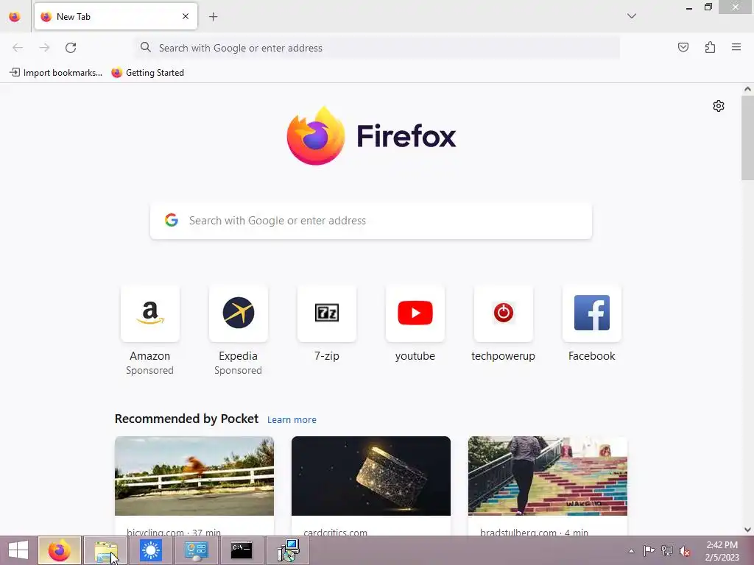The width and height of the screenshot is (754, 565).
Task: Click the page scrollbar down arrow
Action: [x=747, y=530]
